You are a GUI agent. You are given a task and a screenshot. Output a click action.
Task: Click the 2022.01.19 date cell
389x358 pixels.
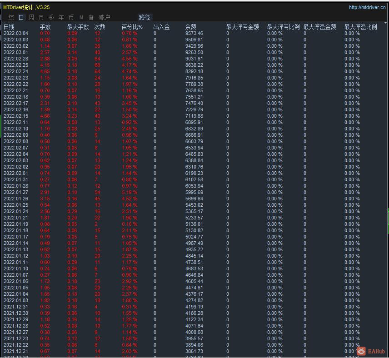(16, 224)
